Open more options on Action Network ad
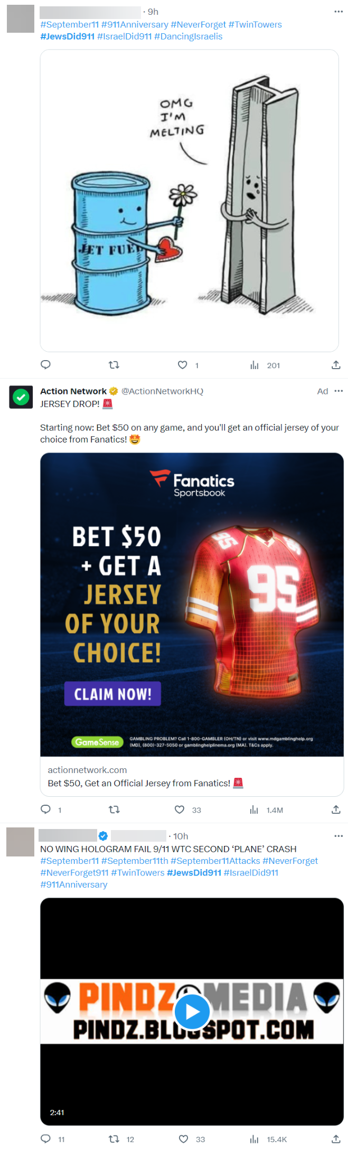This screenshot has height=1149, width=348. pyautogui.click(x=338, y=391)
